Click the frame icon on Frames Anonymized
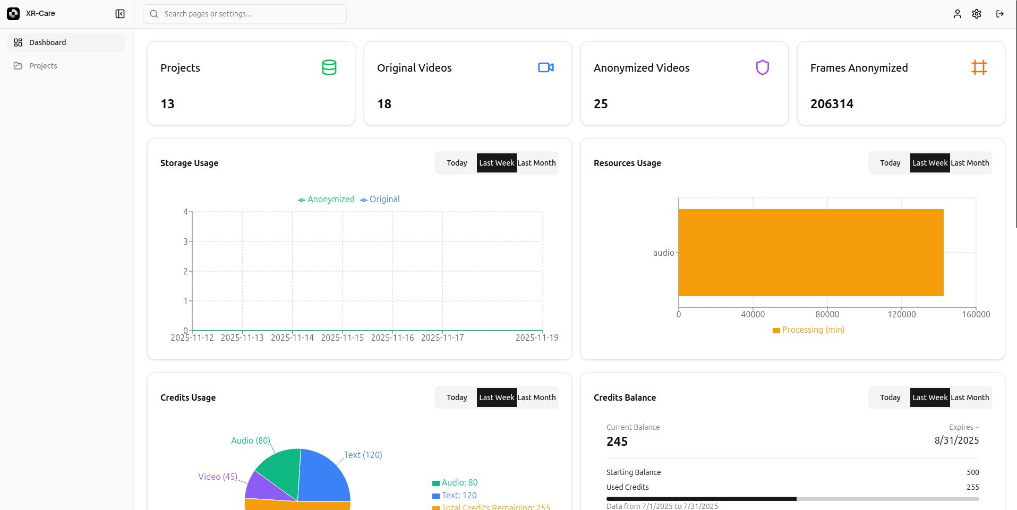 [x=979, y=67]
